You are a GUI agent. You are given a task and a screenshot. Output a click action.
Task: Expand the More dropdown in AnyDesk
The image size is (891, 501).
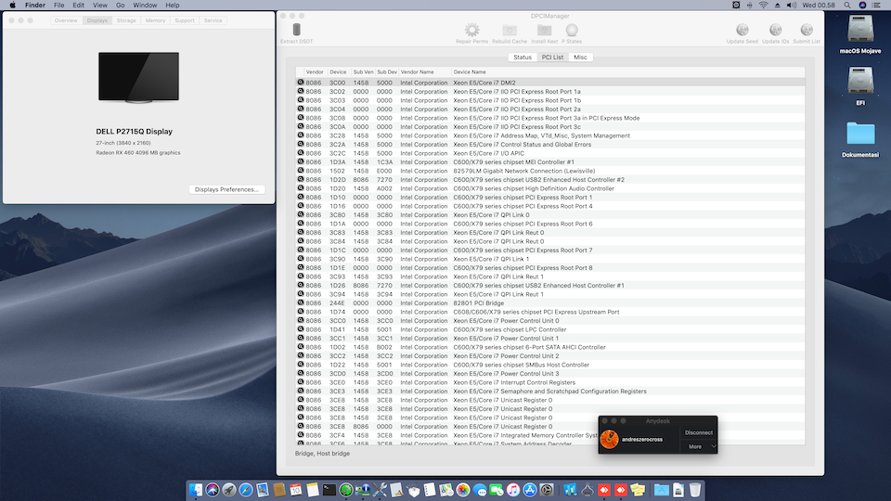698,446
